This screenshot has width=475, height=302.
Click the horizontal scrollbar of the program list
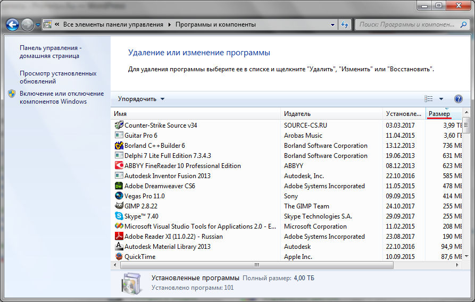tap(256, 265)
